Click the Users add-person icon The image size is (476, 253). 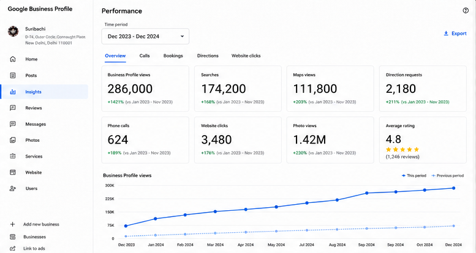coord(13,188)
